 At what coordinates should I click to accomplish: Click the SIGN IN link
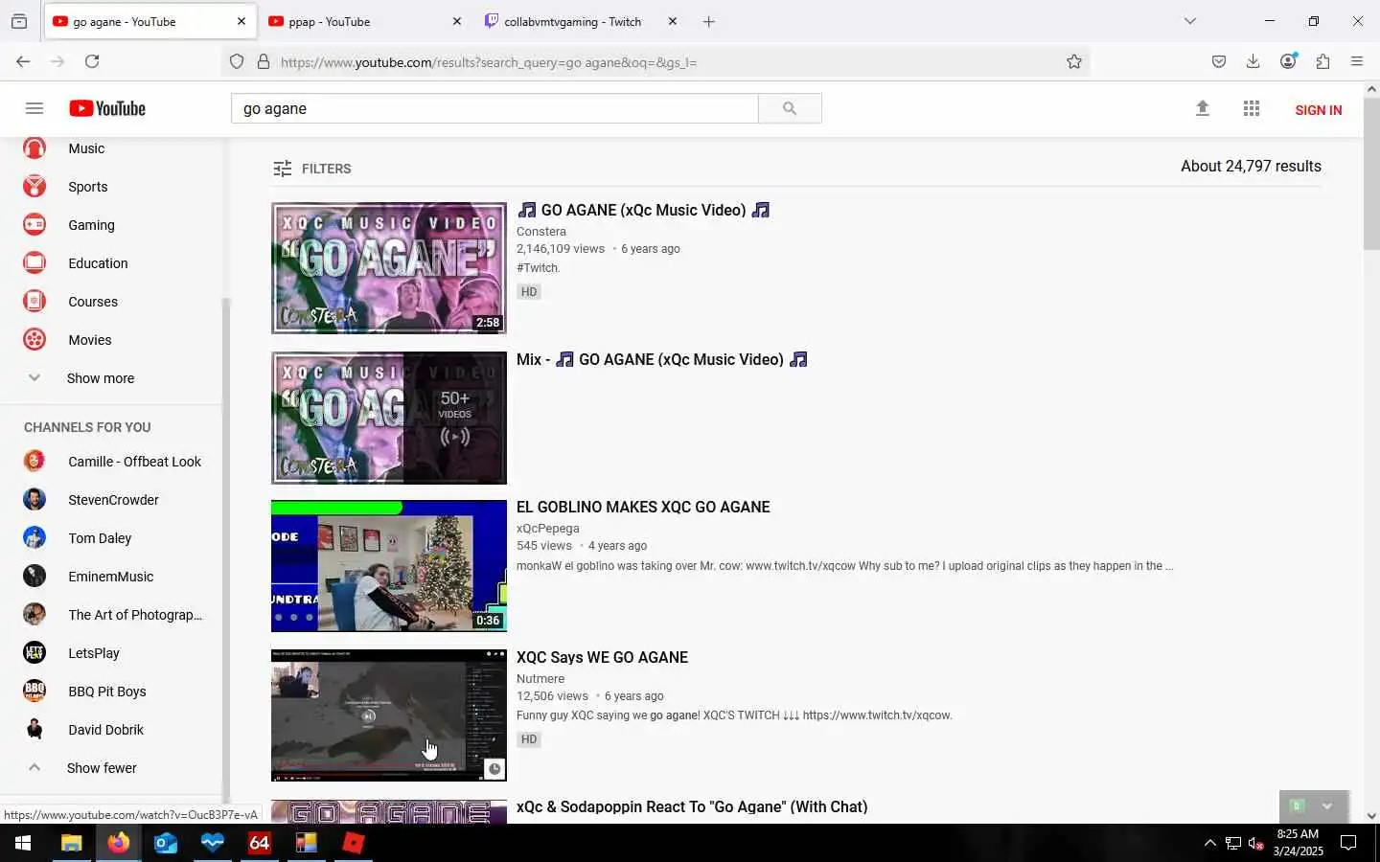tap(1318, 110)
